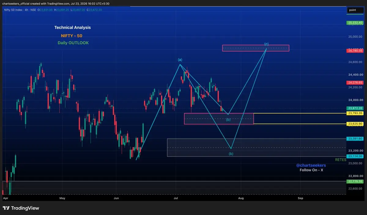Click the 'point' box in top corner
367x215 pixels.
click(x=355, y=10)
